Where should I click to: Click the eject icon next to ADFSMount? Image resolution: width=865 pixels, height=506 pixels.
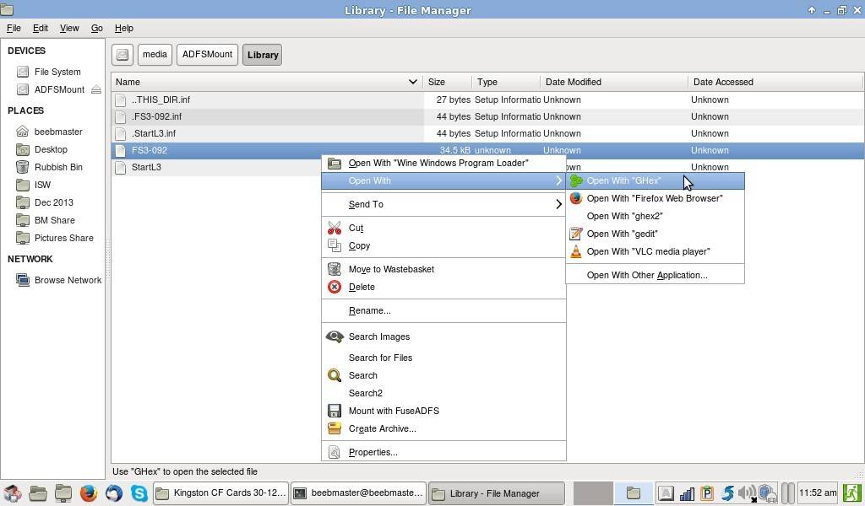click(x=95, y=89)
